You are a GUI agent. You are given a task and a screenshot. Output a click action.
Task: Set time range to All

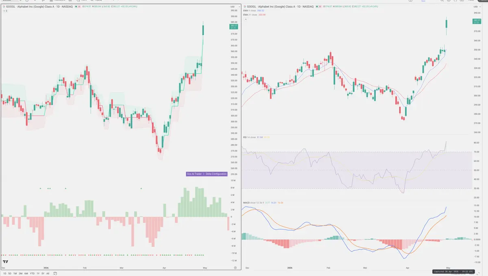[48, 274]
